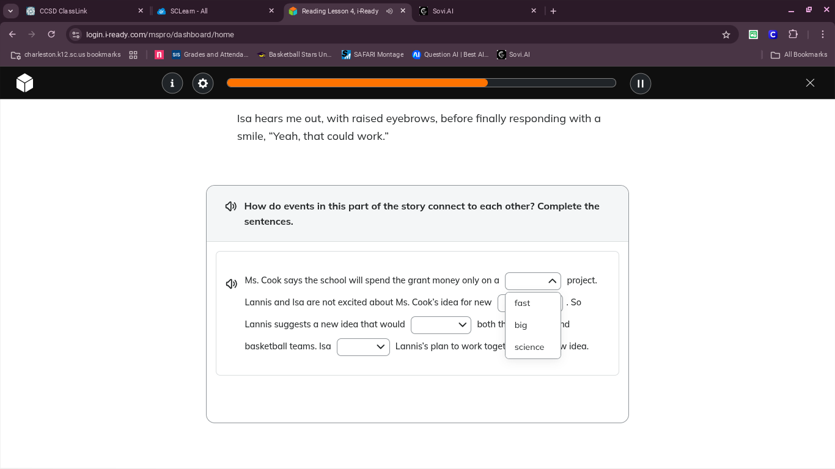Play audio for the question prompt
The image size is (835, 469).
click(231, 206)
